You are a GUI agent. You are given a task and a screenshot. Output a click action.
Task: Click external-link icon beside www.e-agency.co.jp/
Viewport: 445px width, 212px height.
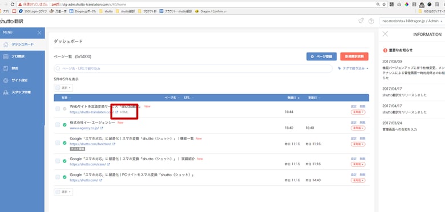102,128
